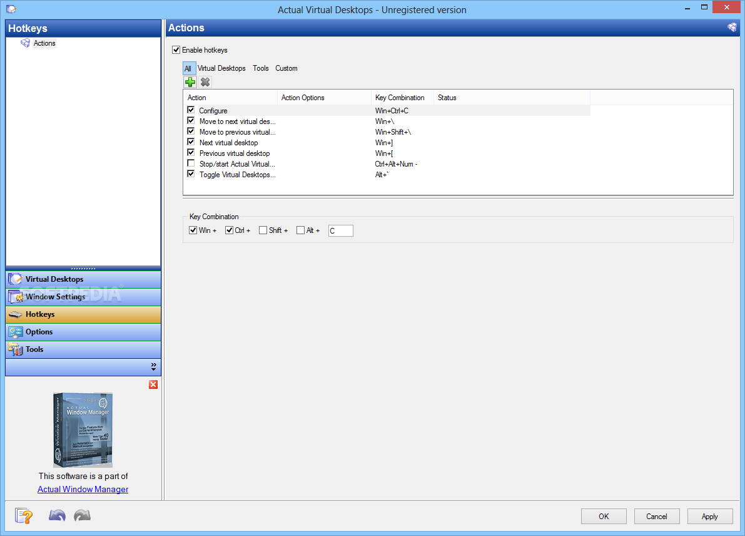The width and height of the screenshot is (745, 536).
Task: Sort by the Key Combination column header
Action: click(x=402, y=98)
